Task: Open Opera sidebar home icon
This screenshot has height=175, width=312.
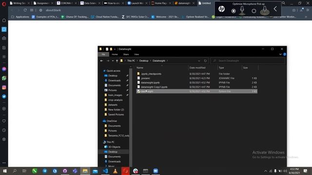Action: click(4, 20)
